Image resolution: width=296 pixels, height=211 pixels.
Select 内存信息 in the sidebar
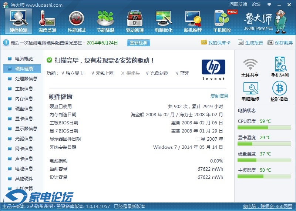[22, 98]
